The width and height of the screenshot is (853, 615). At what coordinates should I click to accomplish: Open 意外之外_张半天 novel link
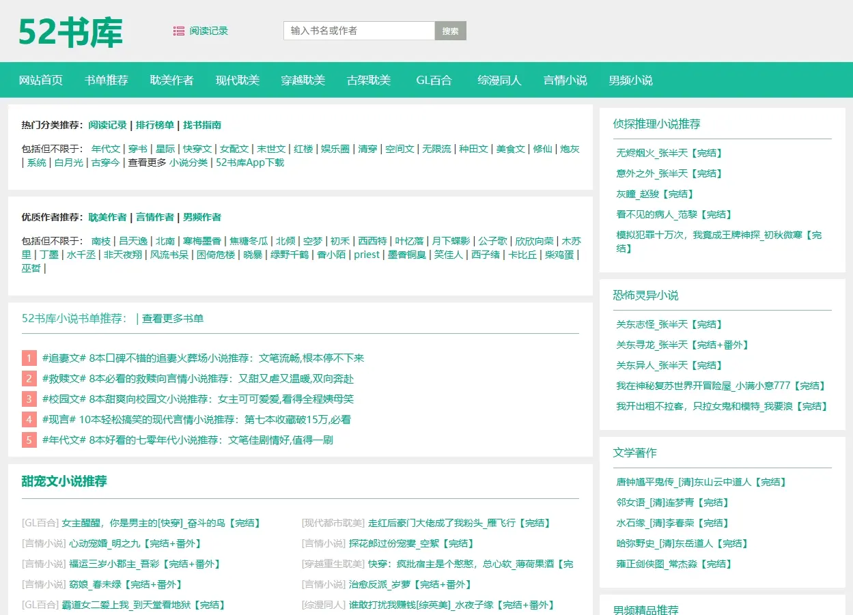pyautogui.click(x=669, y=173)
